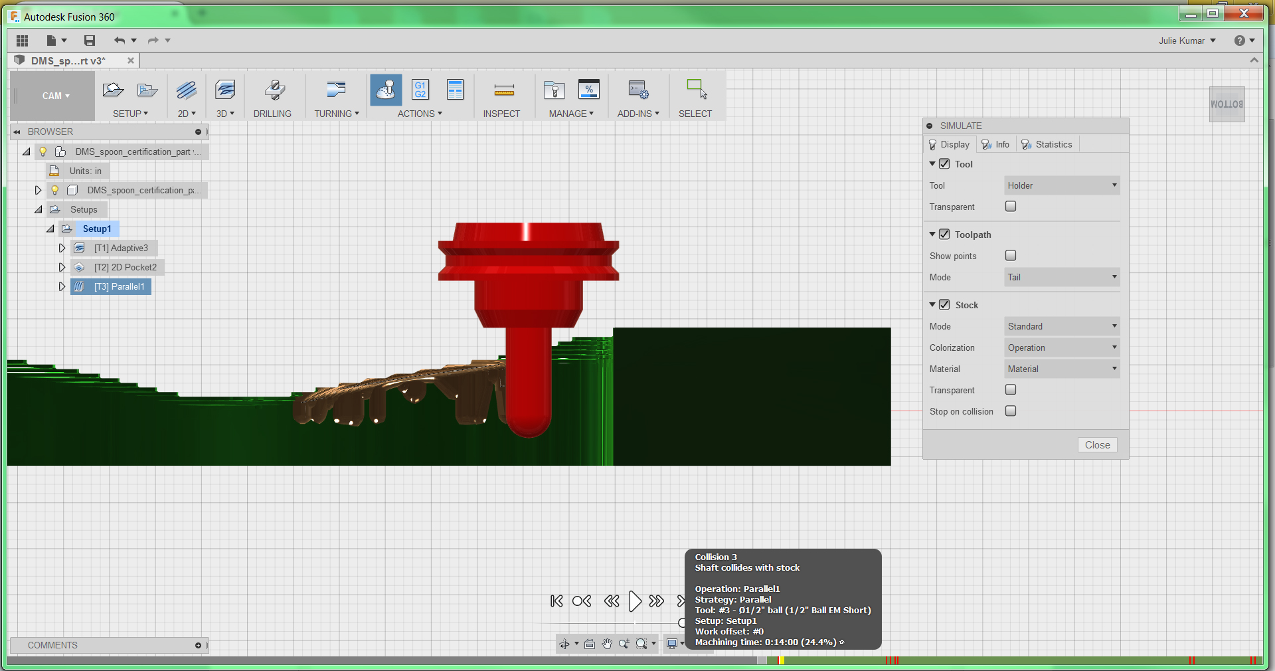Expand the [T3] Parallel1 operation
This screenshot has width=1275, height=671.
tap(62, 286)
